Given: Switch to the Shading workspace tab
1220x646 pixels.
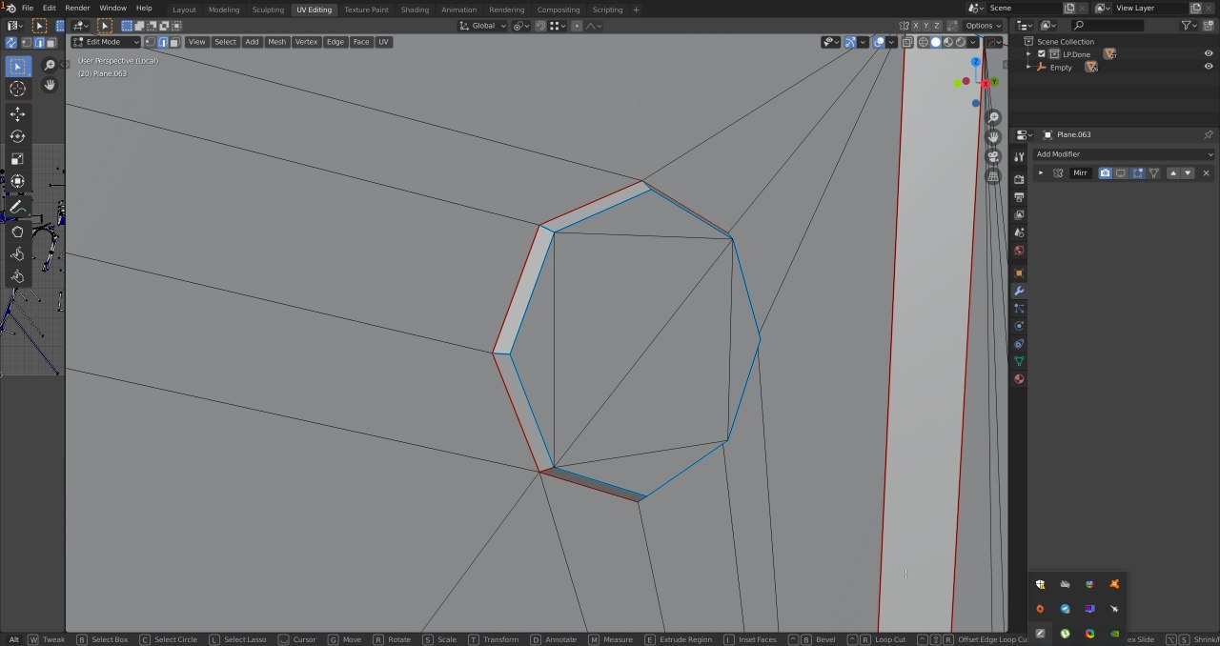Looking at the screenshot, I should 415,10.
